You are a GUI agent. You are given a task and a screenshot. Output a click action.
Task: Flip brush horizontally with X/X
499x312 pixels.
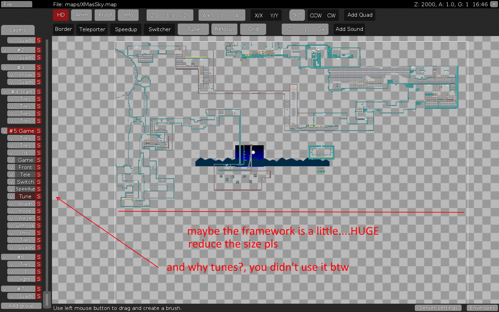259,15
